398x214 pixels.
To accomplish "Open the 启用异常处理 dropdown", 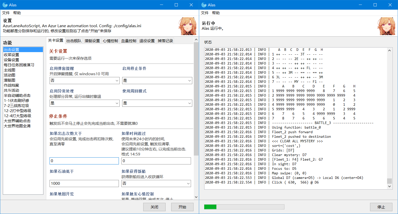I will [84, 103].
